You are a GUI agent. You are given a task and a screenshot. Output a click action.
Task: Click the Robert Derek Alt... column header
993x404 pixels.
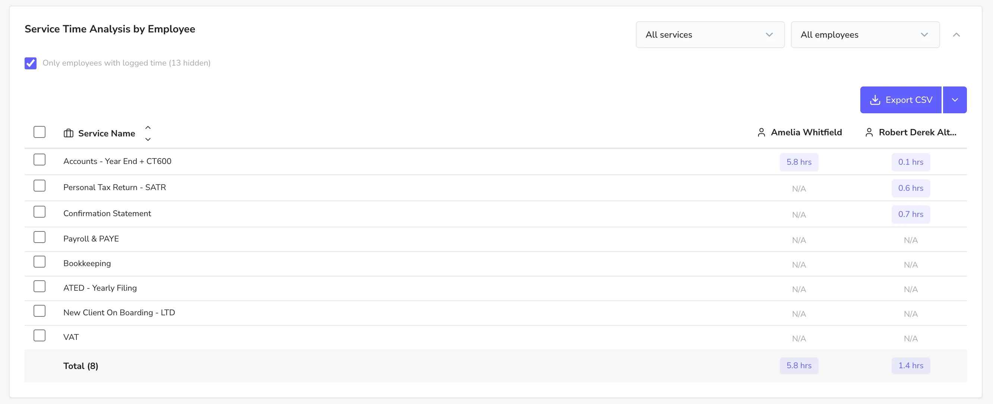click(917, 133)
